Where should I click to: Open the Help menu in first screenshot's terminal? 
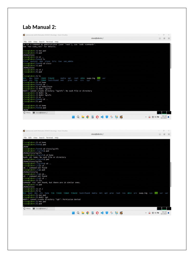57,42
